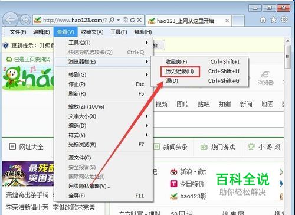Click the 图片 search category link
Image resolution: width=295 pixels, height=215 pixels.
(182, 104)
